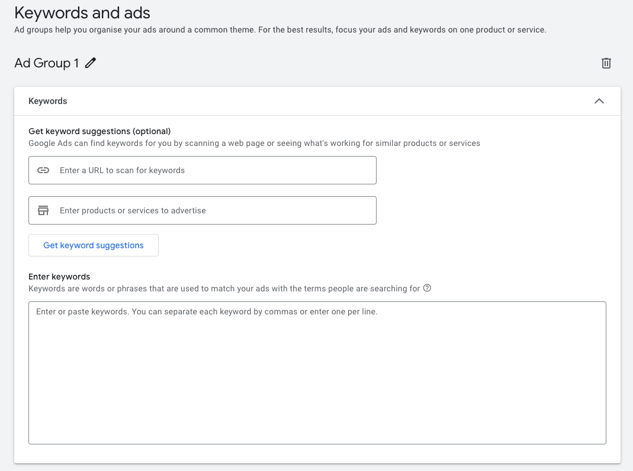Image resolution: width=633 pixels, height=471 pixels.
Task: Hide the keyword settings using the collapse arrow
Action: 599,101
